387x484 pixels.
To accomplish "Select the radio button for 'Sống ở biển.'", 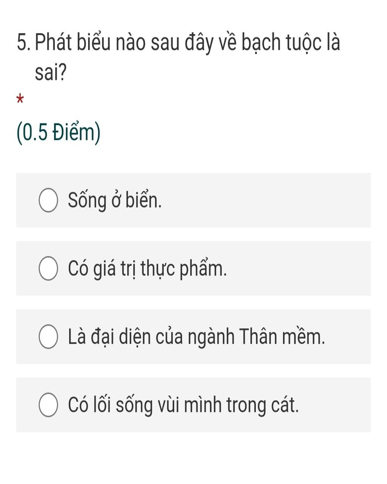I will click(48, 201).
